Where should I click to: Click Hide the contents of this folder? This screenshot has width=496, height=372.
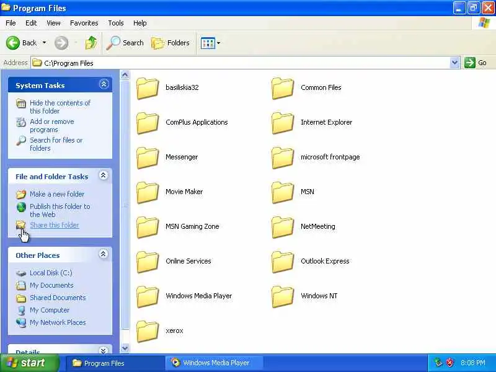(x=60, y=107)
